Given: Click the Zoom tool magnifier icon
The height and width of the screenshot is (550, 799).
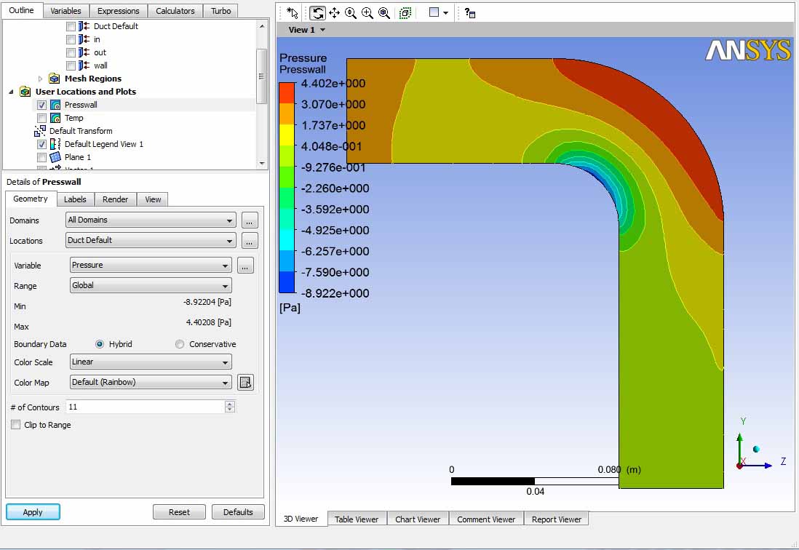Looking at the screenshot, I should [x=351, y=13].
